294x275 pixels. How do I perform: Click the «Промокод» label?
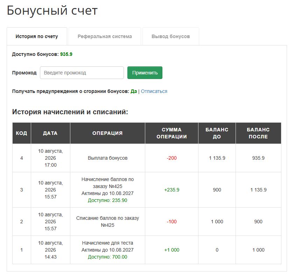pyautogui.click(x=24, y=73)
